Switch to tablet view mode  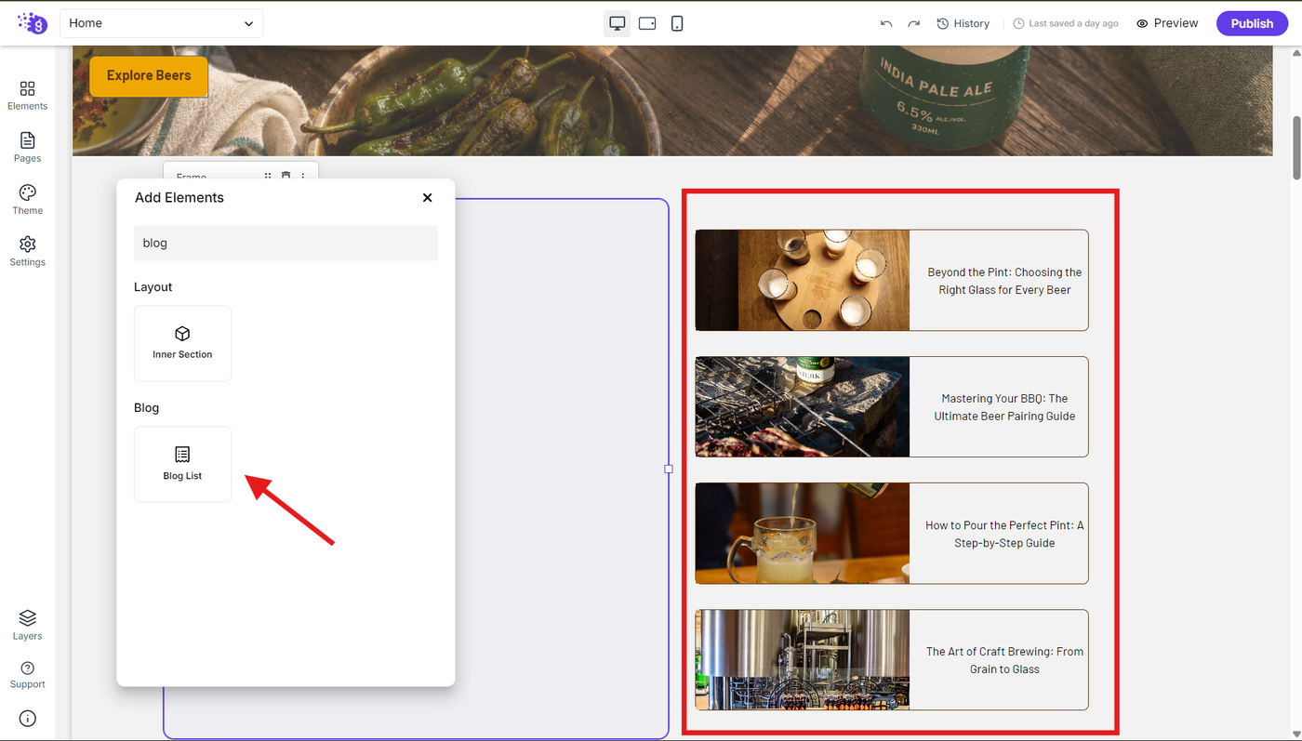pos(647,23)
